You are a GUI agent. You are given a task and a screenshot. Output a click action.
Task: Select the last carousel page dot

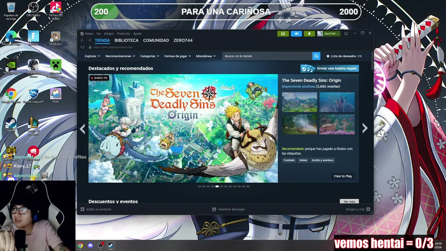point(248,187)
